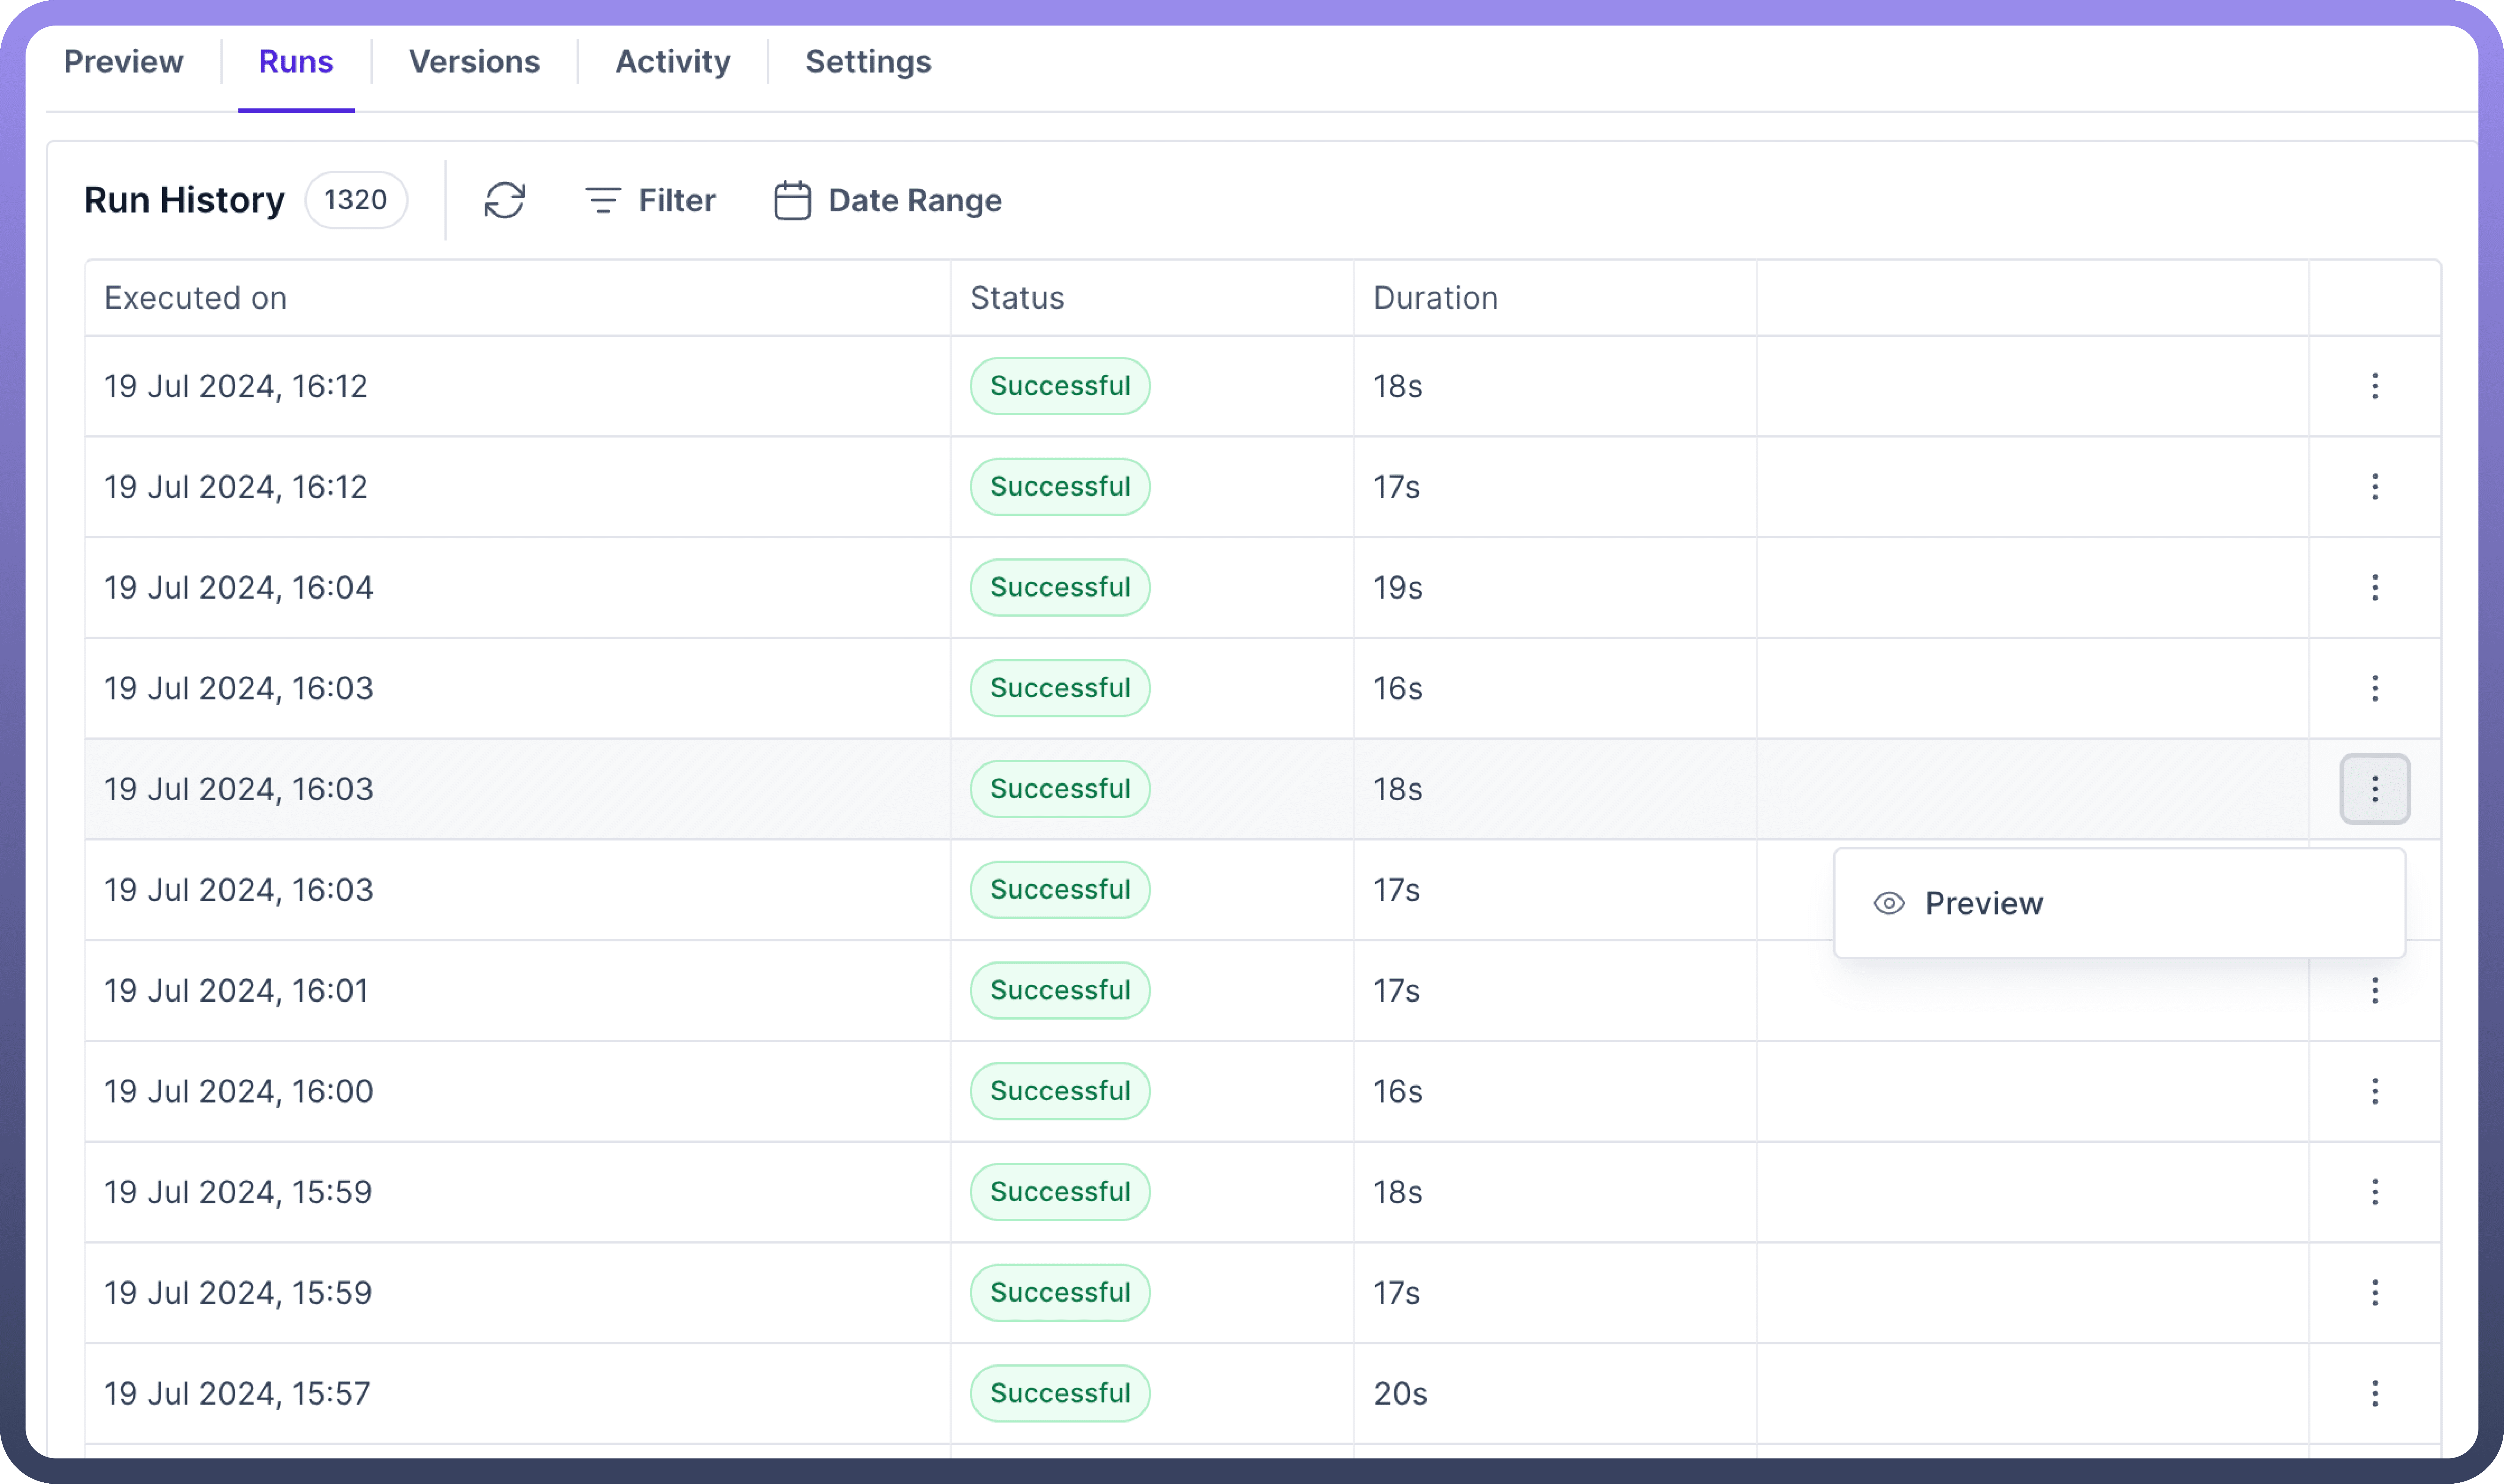The width and height of the screenshot is (2504, 1484).
Task: Open the Activity tab
Action: [x=672, y=62]
